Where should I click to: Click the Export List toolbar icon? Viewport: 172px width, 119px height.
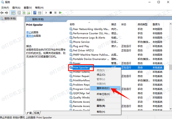click(x=29, y=13)
